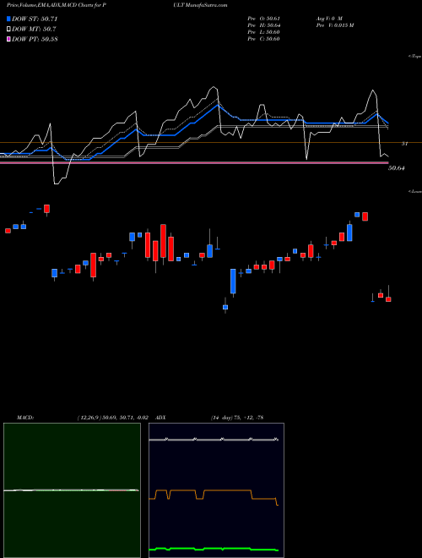Click the 'ADX' panel heading
This screenshot has height=558, width=422.
coord(160,418)
